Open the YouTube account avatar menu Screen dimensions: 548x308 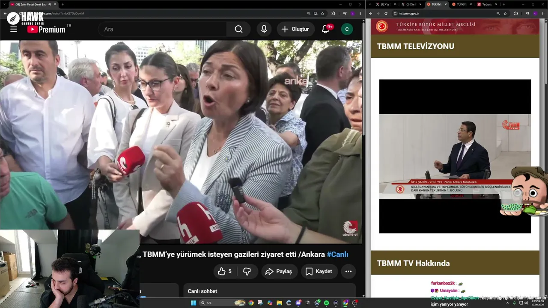[347, 29]
